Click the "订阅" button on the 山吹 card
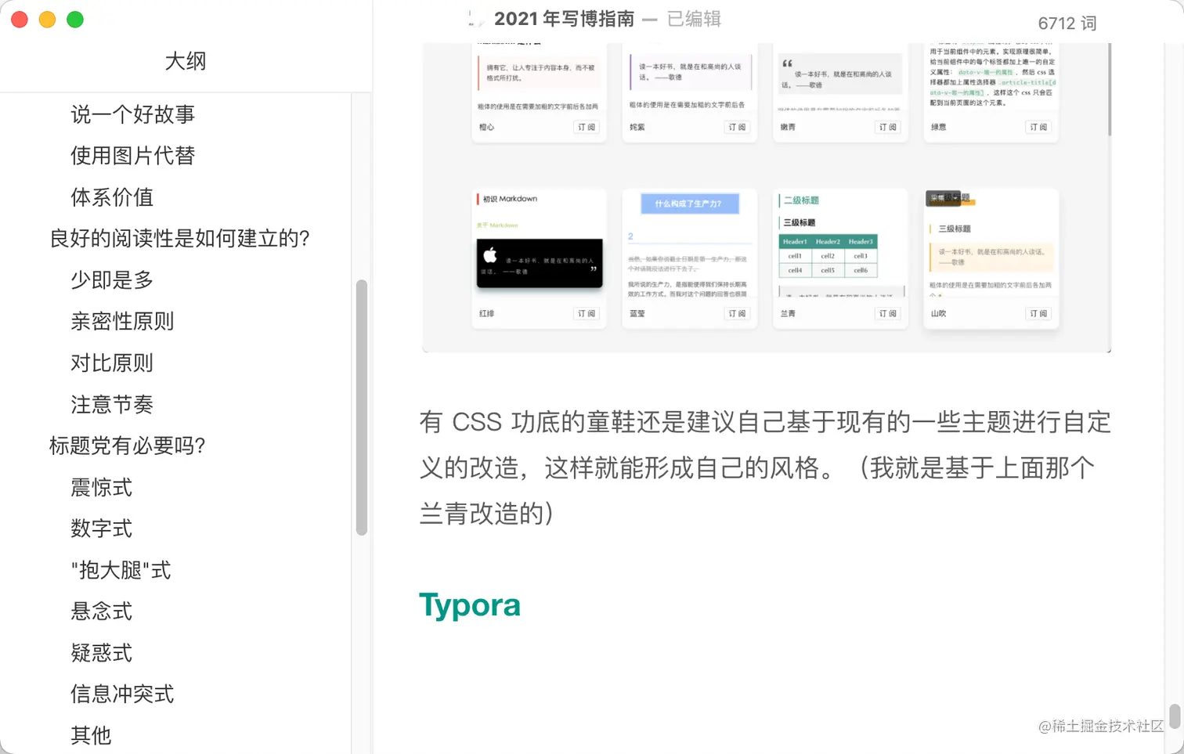The image size is (1184, 754). coord(1038,313)
